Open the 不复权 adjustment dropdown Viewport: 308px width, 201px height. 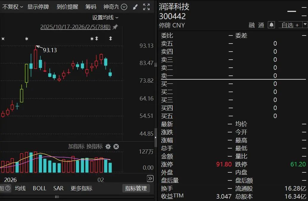11,7
